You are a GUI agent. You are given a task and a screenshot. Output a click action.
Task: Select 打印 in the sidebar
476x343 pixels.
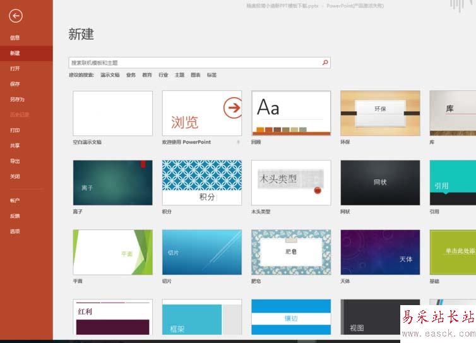[15, 130]
